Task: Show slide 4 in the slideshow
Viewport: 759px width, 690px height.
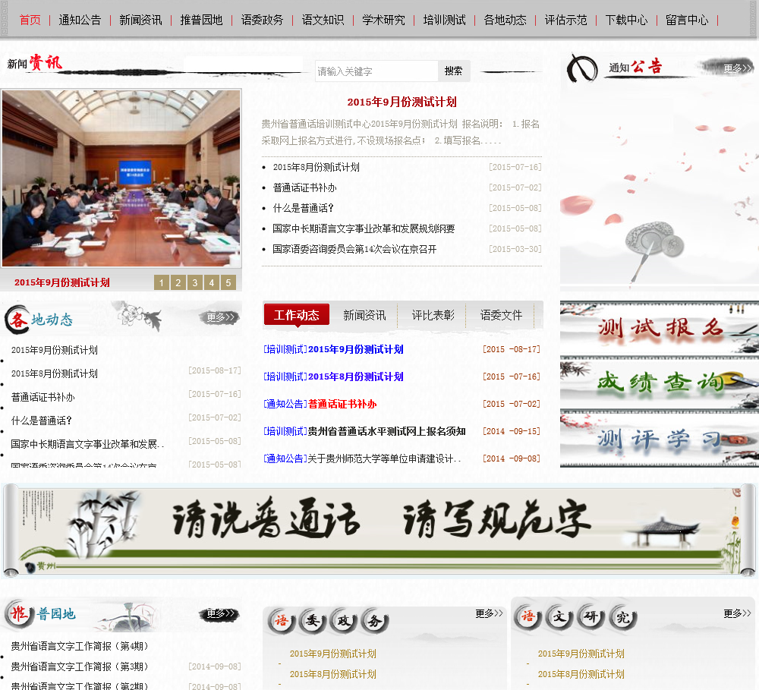Action: pos(212,283)
